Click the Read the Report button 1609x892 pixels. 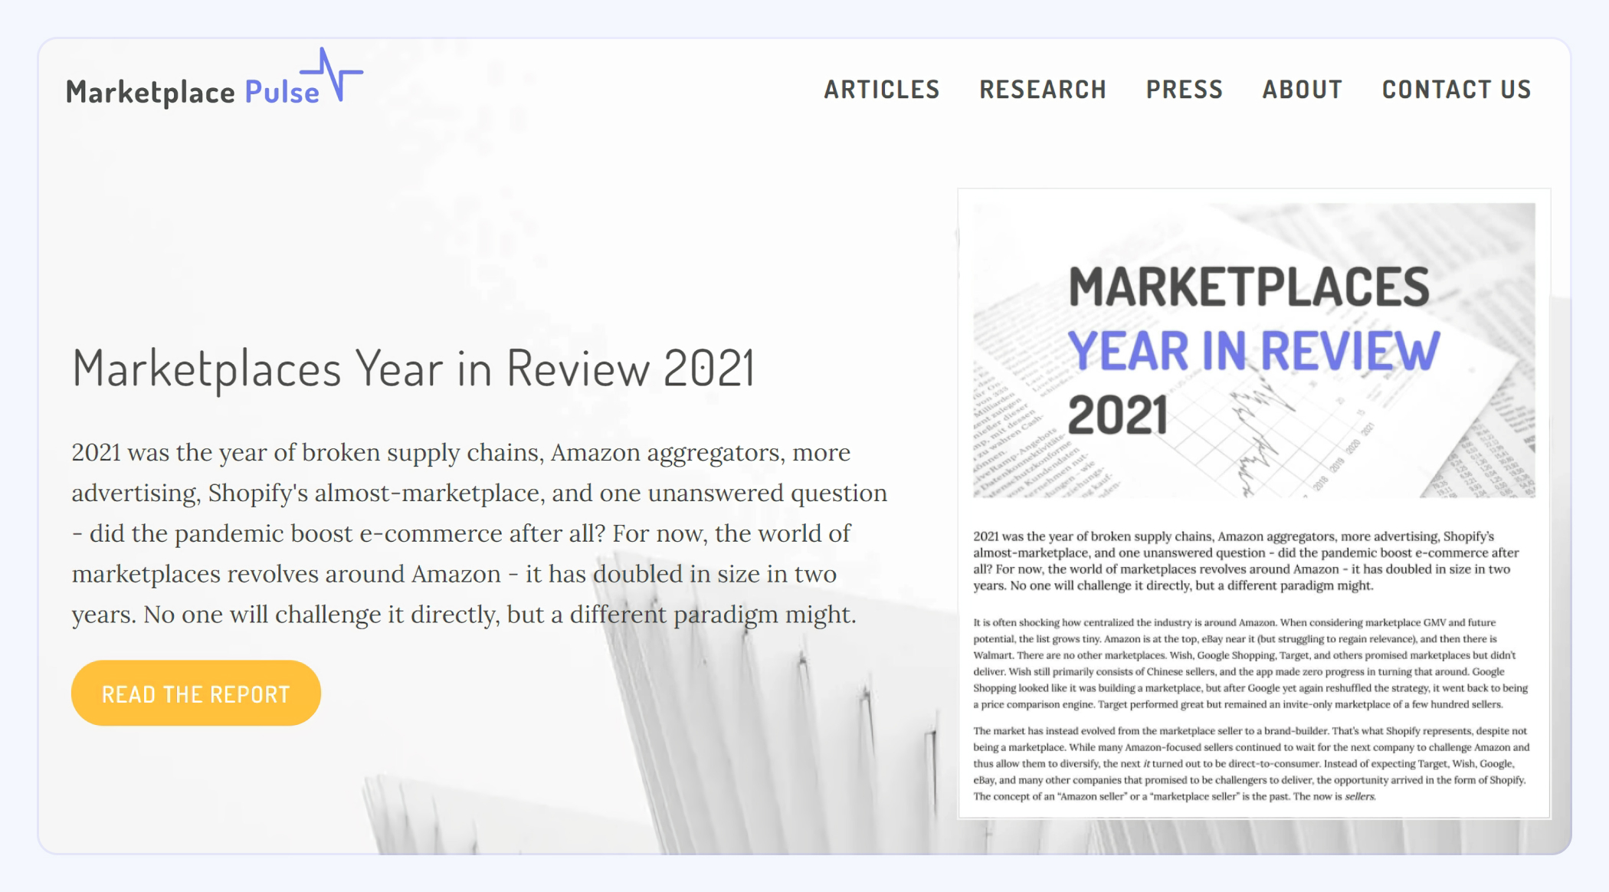196,694
